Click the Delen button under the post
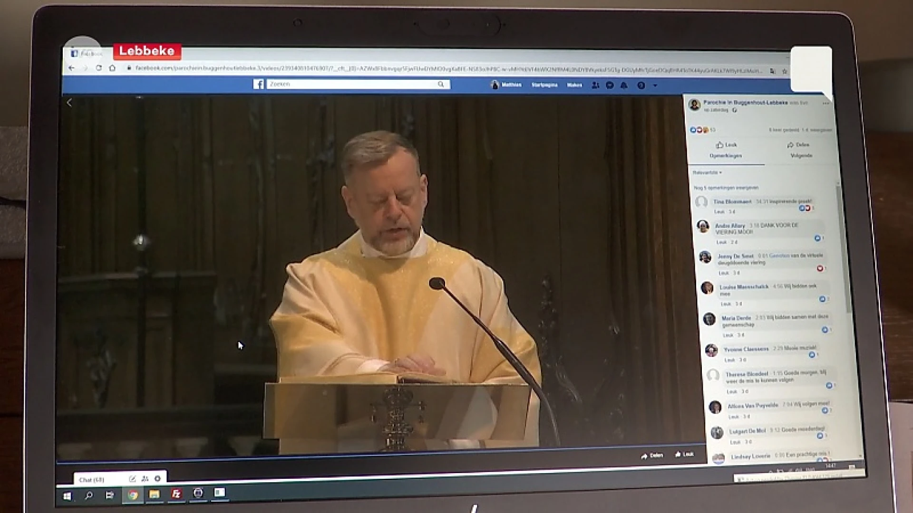Screen dimensions: 913x513 point(798,145)
